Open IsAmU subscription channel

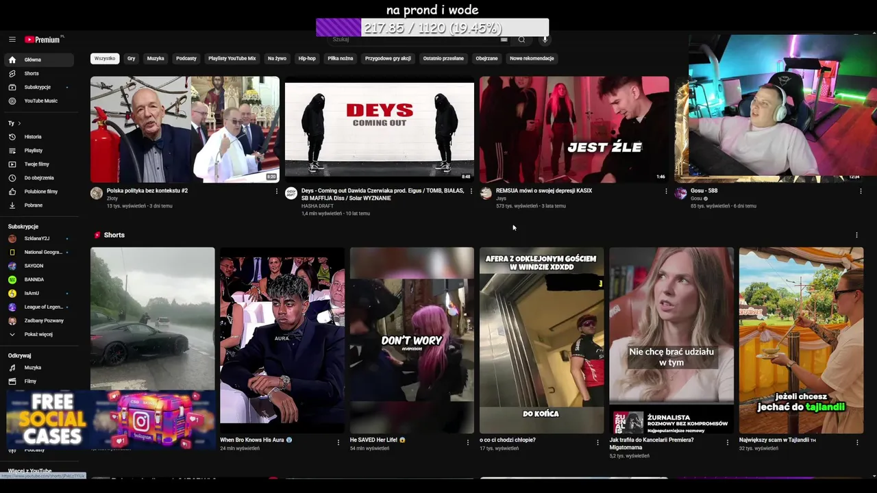pyautogui.click(x=32, y=293)
